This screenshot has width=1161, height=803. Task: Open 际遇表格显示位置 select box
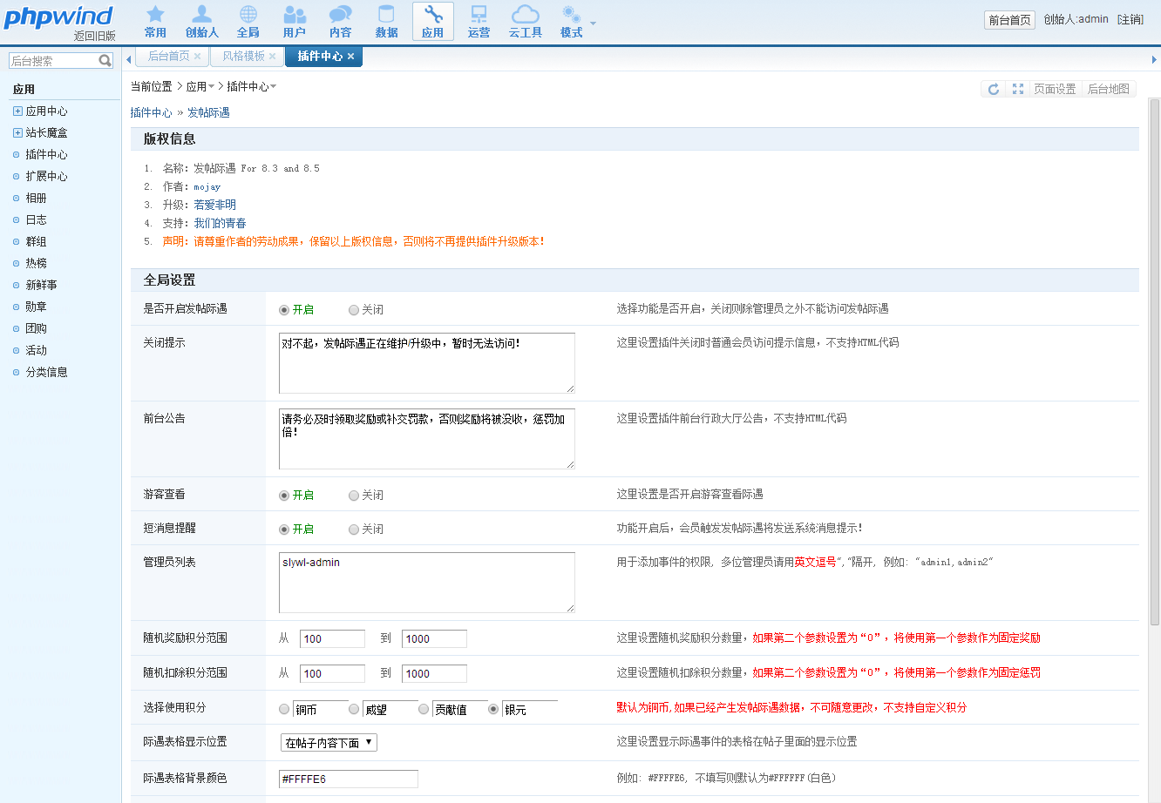click(329, 743)
